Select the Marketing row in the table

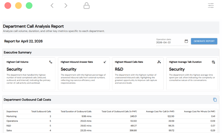[12, 116]
